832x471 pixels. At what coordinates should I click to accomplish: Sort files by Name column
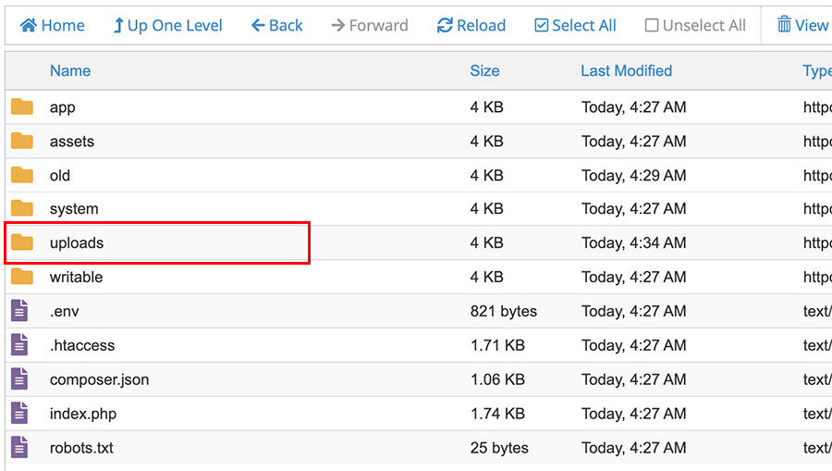point(70,70)
